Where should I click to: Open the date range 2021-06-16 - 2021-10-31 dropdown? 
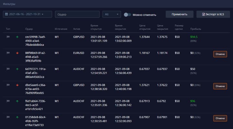click(x=28, y=15)
